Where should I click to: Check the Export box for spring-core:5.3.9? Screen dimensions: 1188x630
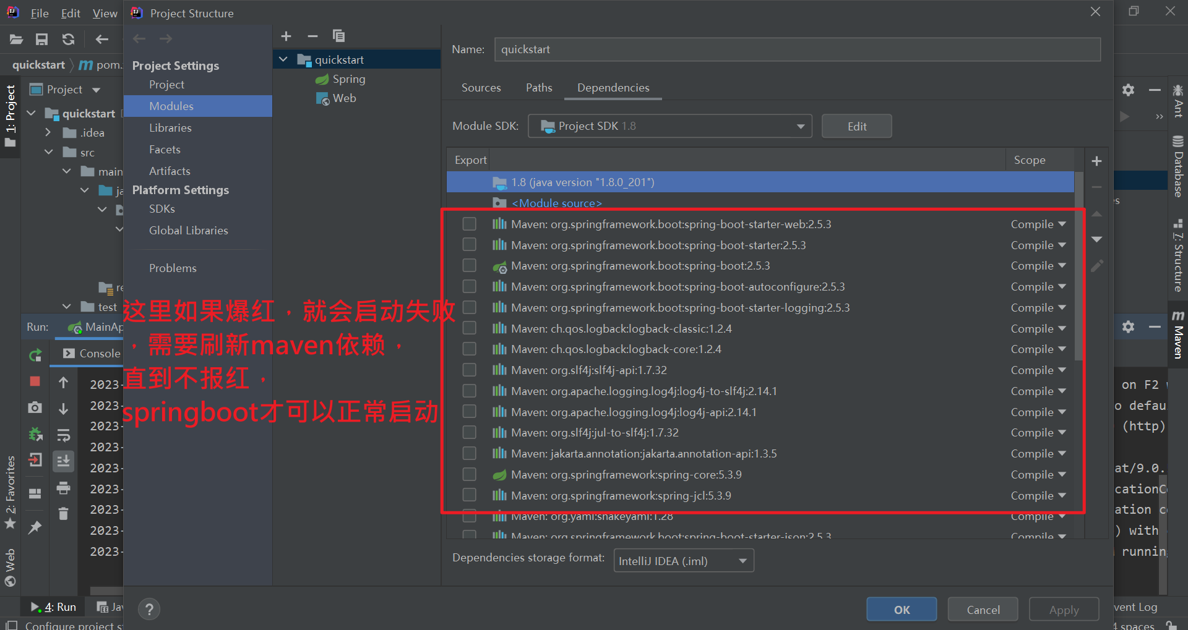point(469,474)
